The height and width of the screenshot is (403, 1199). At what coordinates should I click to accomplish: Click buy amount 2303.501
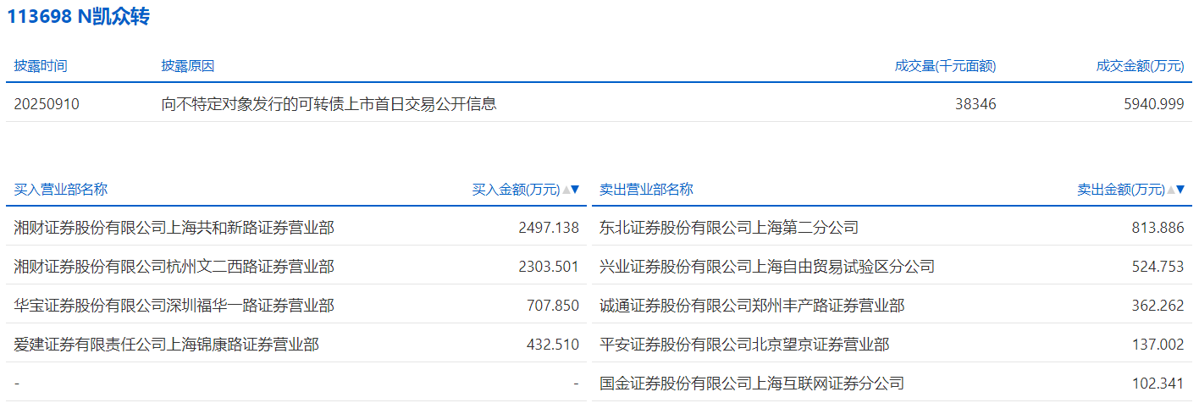(549, 267)
